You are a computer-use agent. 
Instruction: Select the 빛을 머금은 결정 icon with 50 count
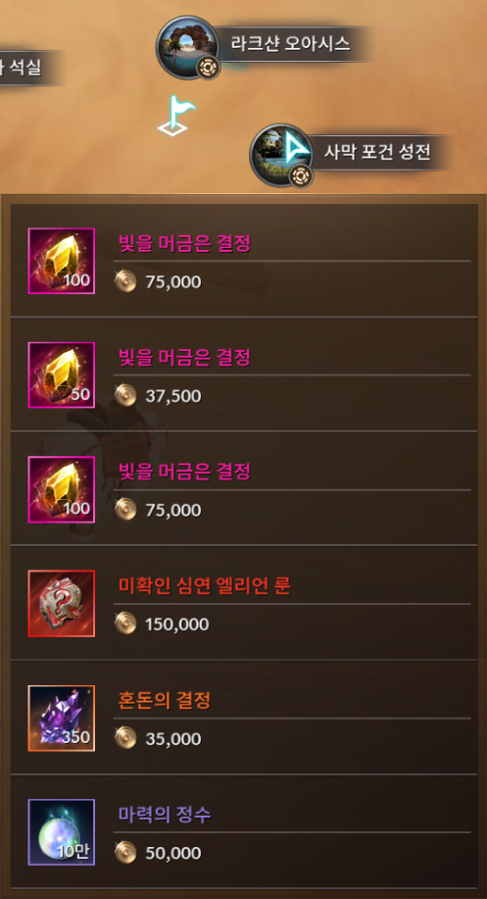[x=62, y=375]
